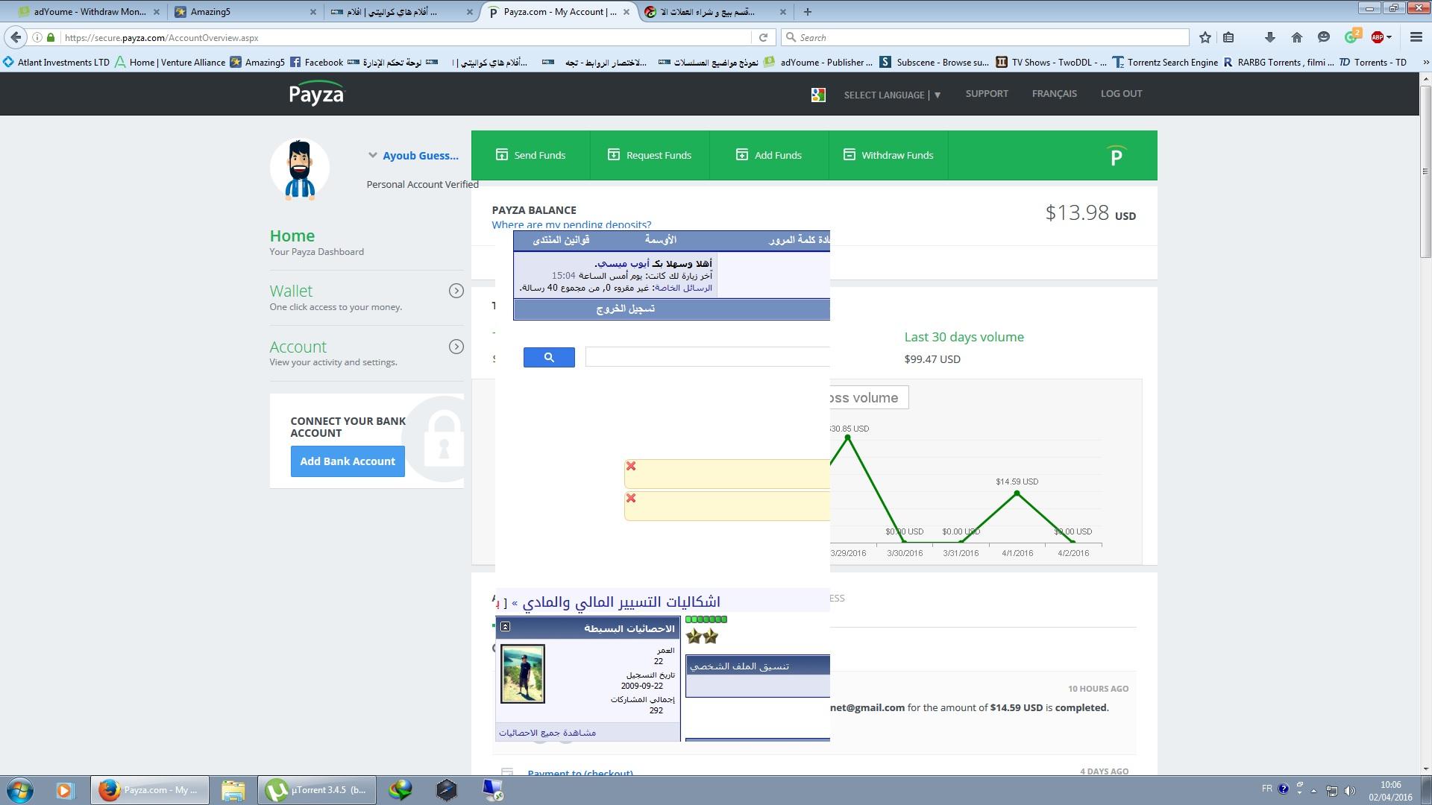Screen dimensions: 1432x805
Task: Open the Support page
Action: pos(986,93)
